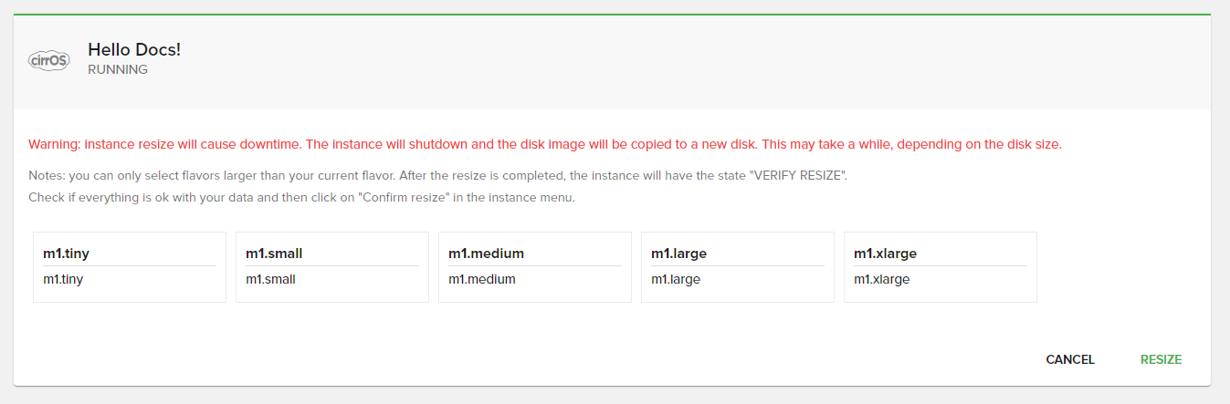Image resolution: width=1230 pixels, height=404 pixels.
Task: Pick the bold m1.xlarge flavor heading
Action: coord(885,254)
